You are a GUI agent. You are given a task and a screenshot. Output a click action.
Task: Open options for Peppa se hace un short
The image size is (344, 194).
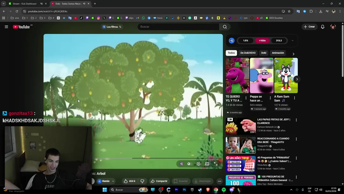270,98
